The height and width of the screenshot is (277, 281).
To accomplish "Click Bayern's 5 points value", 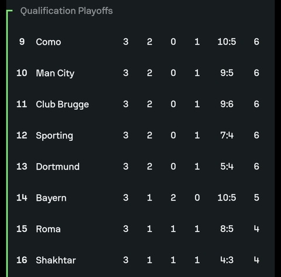I will tap(256, 198).
